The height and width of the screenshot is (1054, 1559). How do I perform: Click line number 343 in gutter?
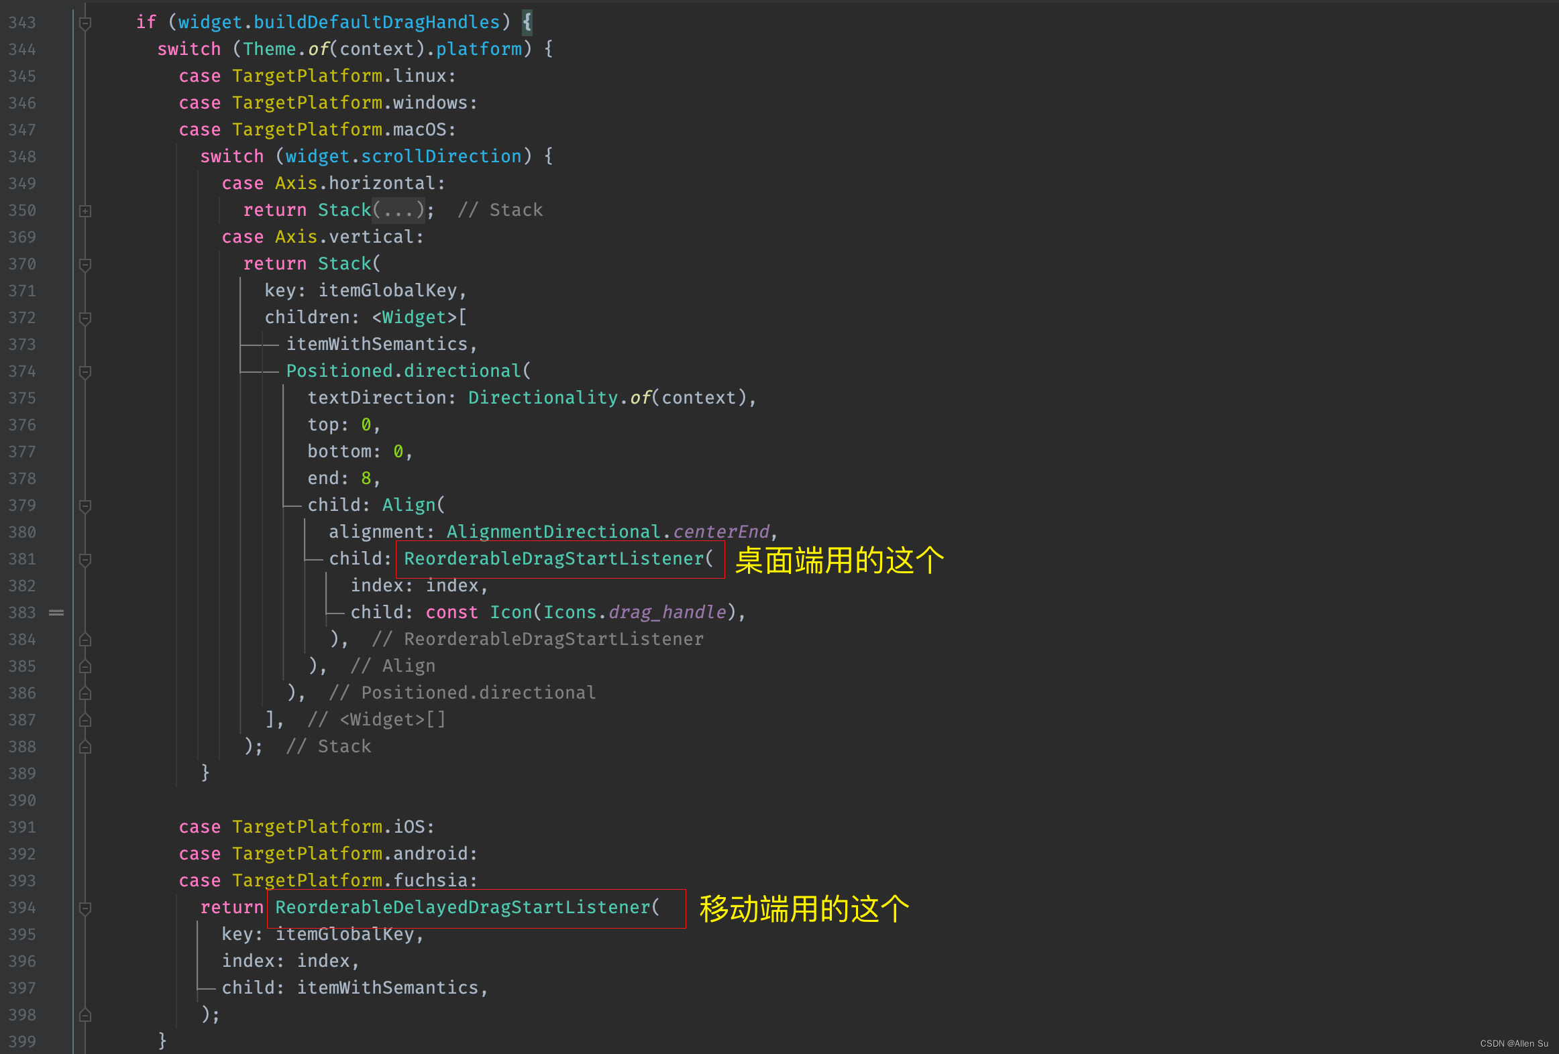[x=22, y=23]
